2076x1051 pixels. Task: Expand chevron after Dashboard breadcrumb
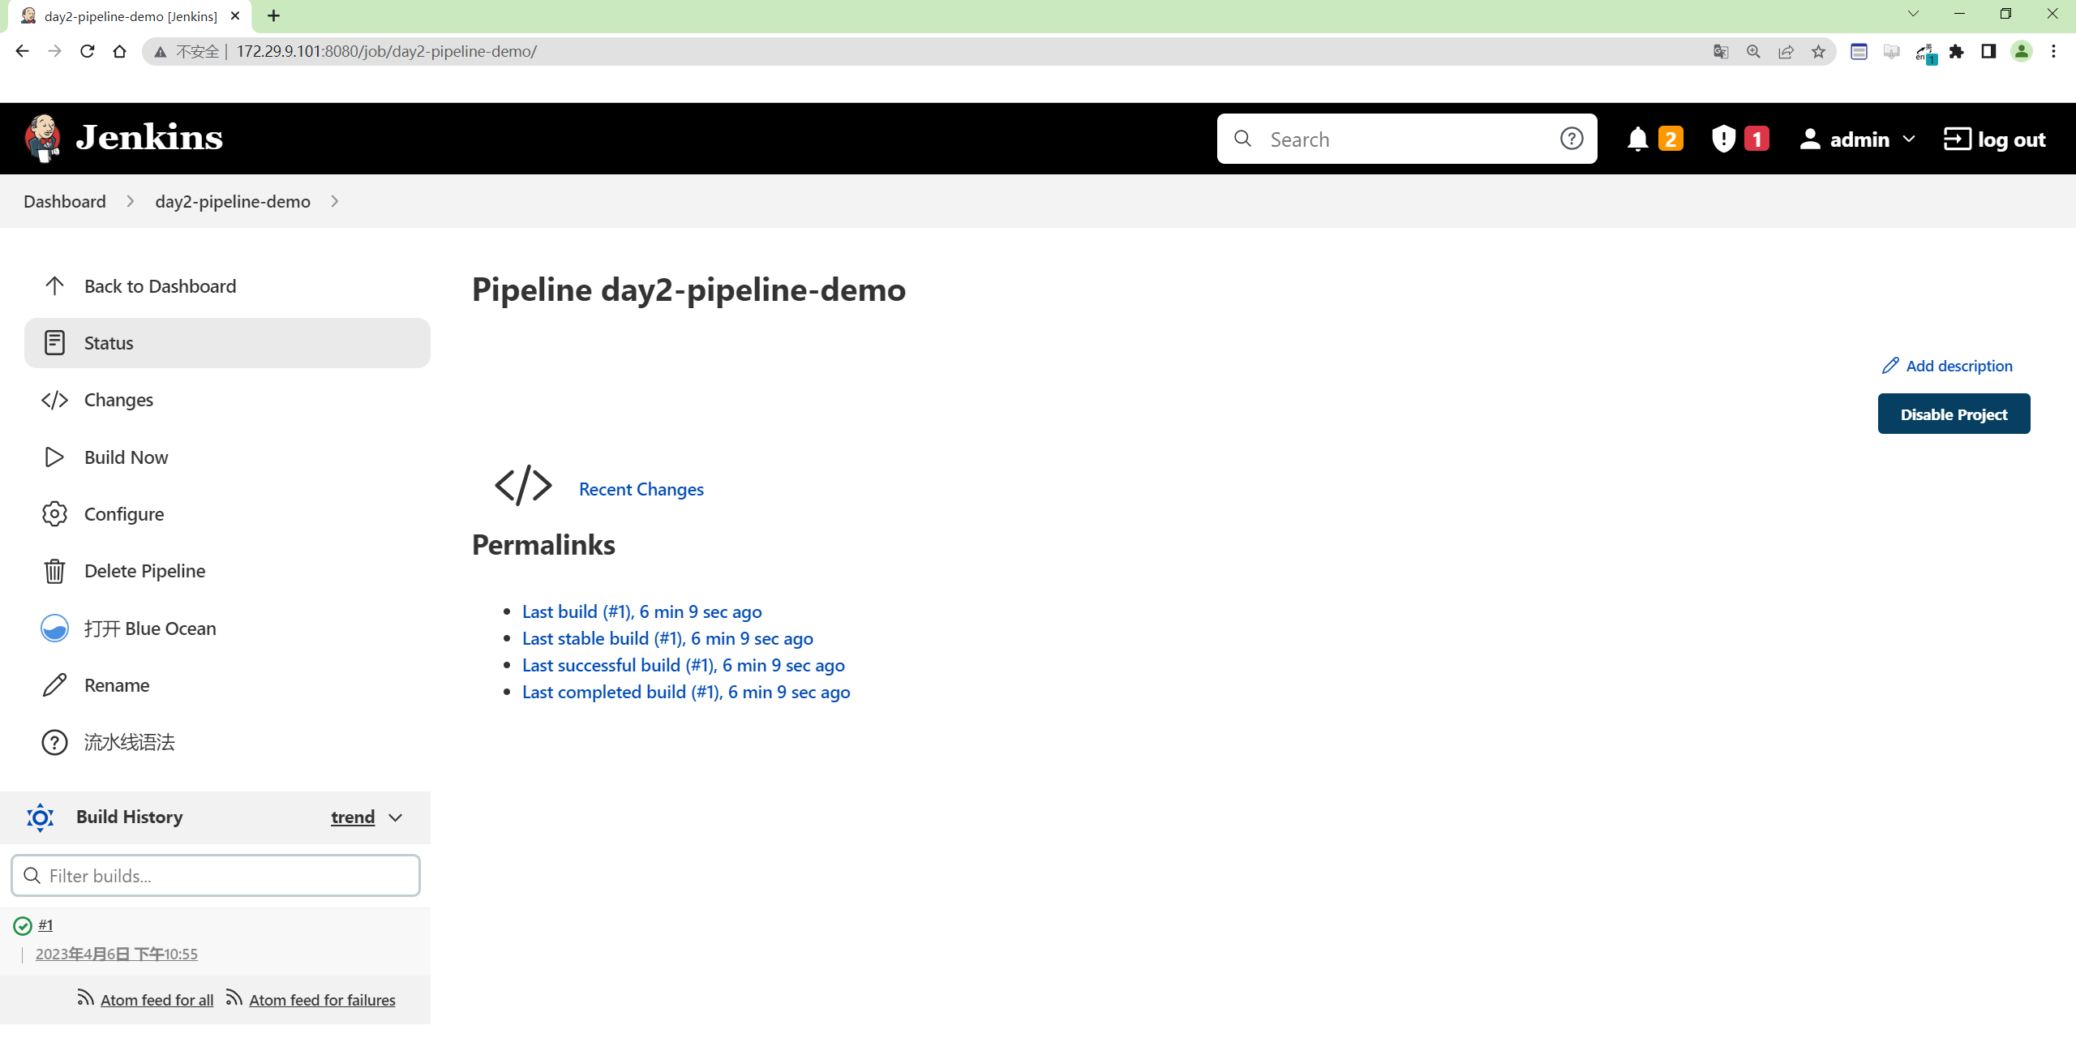click(x=131, y=201)
